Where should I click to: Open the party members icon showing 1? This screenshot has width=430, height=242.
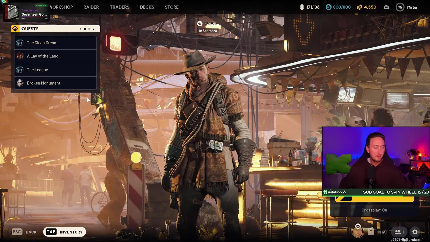399,232
